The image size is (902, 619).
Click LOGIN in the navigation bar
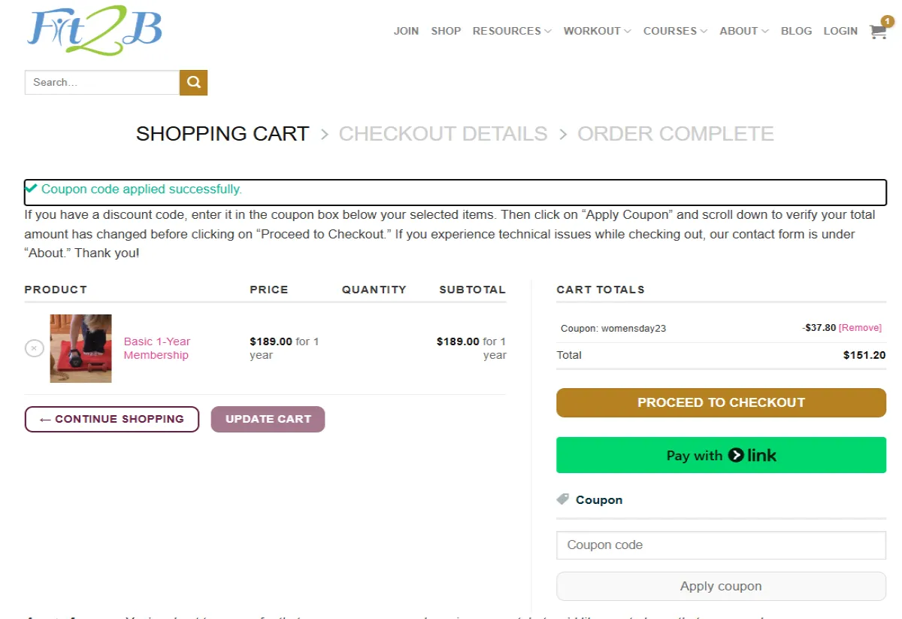pos(840,31)
